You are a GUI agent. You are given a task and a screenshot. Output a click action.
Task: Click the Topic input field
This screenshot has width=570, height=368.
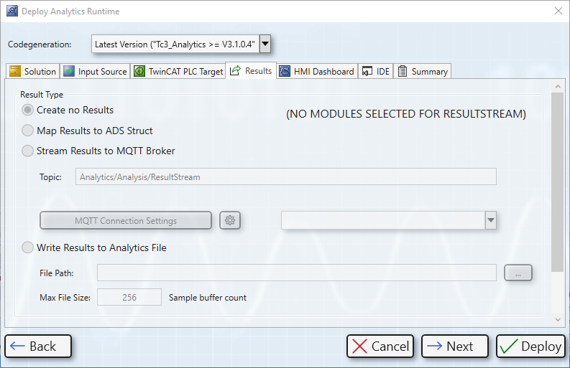[x=286, y=176]
